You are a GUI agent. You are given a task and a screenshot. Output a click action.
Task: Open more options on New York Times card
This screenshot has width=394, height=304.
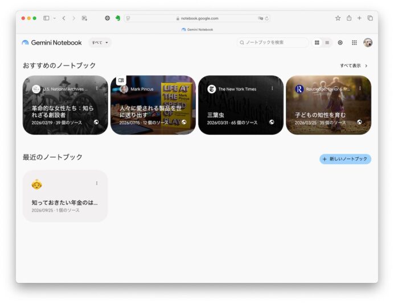272,88
